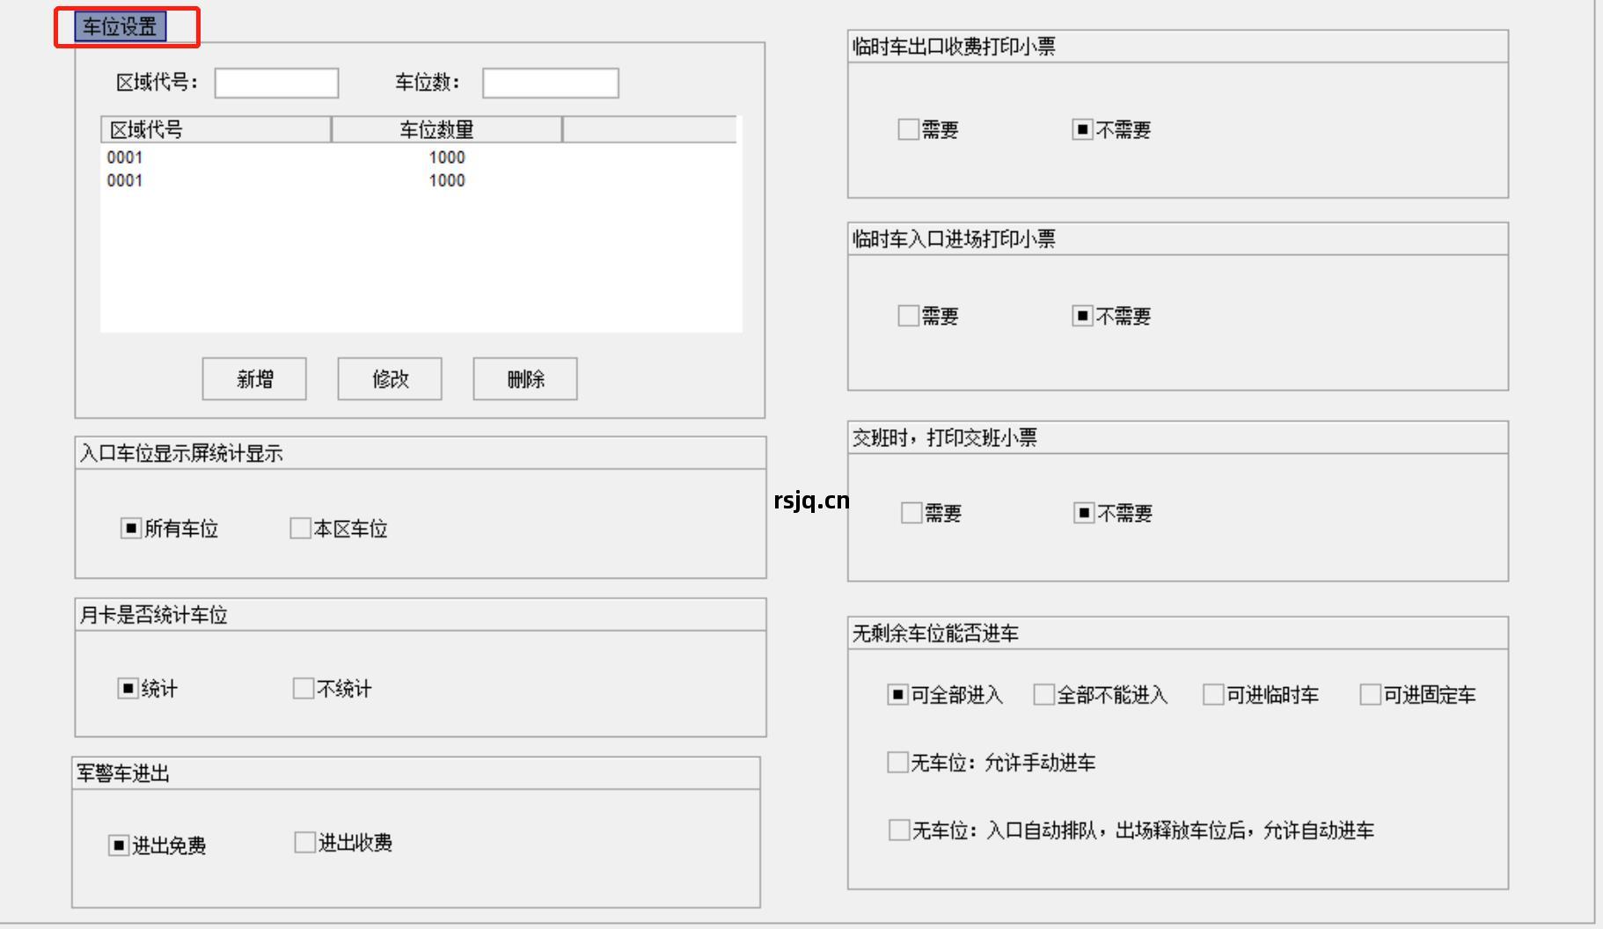This screenshot has width=1603, height=929.
Task: Click the 新增 button to add area
Action: tap(253, 378)
